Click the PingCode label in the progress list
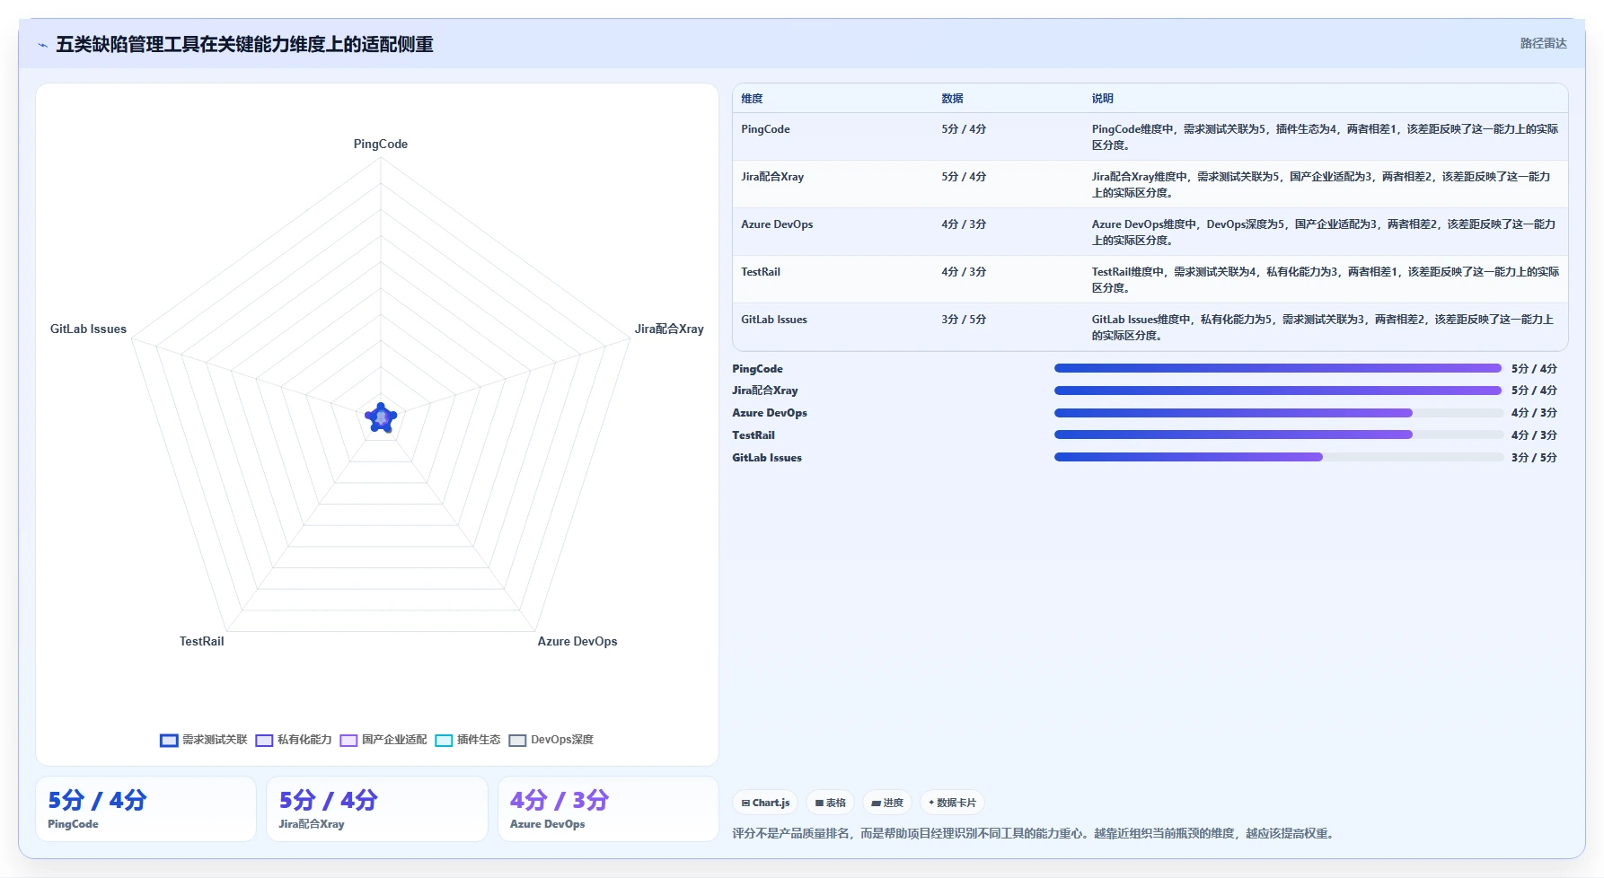The height and width of the screenshot is (878, 1604). 757,369
